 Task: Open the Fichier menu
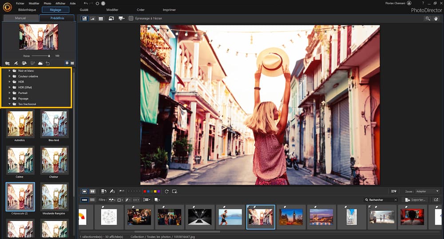[x=20, y=4]
